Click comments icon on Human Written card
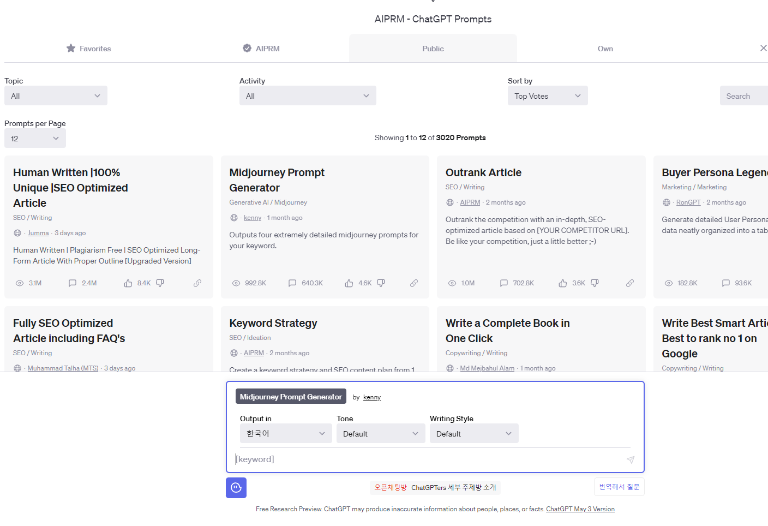 73,283
